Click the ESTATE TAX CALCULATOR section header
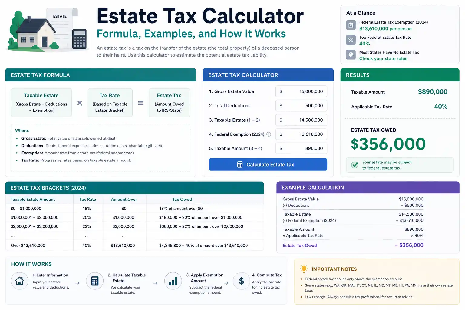The height and width of the screenshot is (310, 465). pos(268,75)
